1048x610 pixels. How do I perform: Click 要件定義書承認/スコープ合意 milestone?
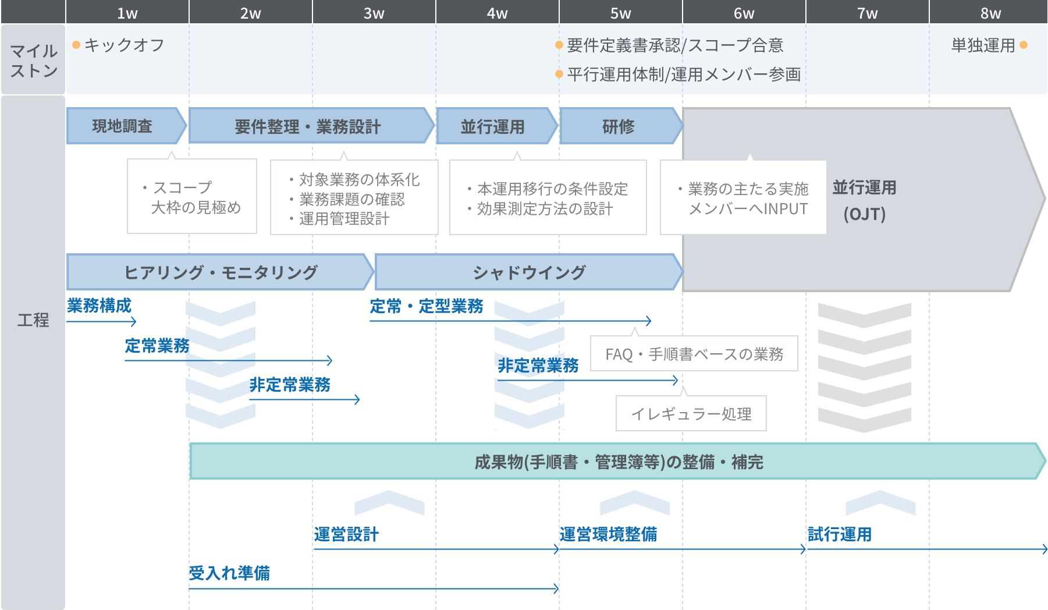[x=675, y=45]
